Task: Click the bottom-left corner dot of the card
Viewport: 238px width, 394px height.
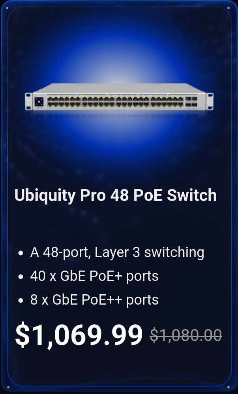Action: [x=8, y=387]
